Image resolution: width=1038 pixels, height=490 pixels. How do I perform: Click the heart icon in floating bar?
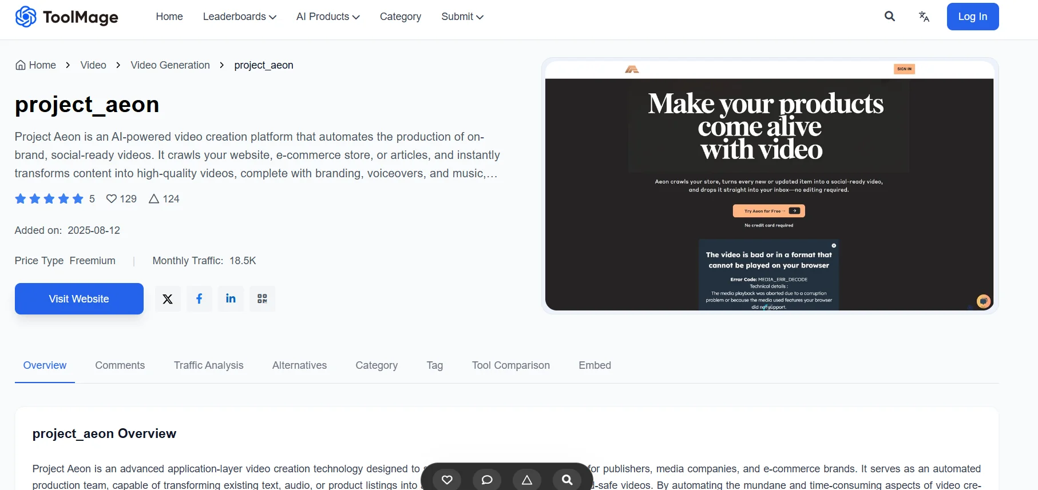pyautogui.click(x=447, y=480)
